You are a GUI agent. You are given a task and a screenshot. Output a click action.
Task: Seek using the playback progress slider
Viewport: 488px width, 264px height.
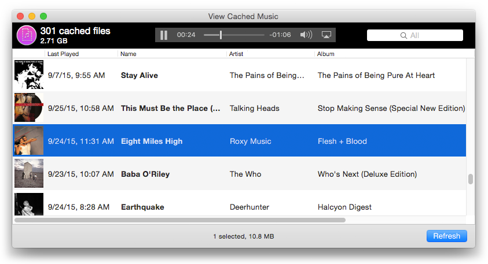[234, 35]
